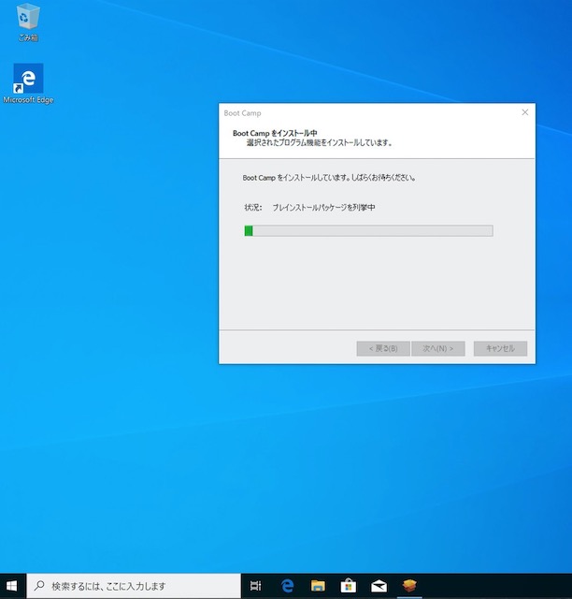Viewport: 572px width, 599px height.
Task: Click the magnifier icon in the search box
Action: click(x=39, y=586)
